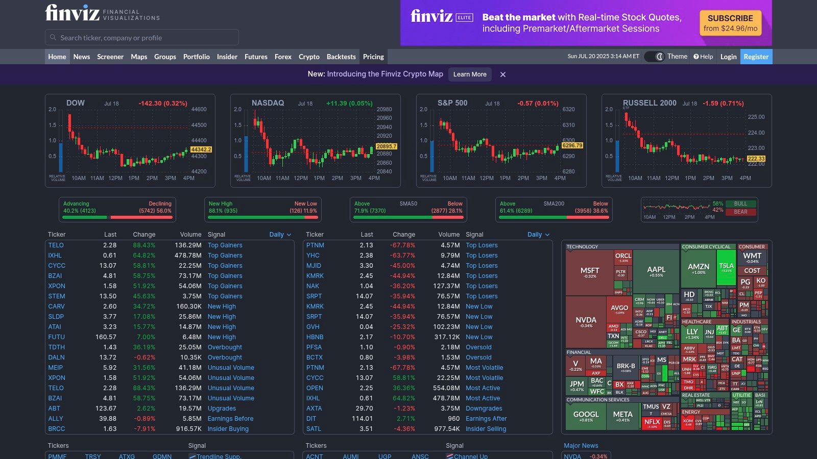The height and width of the screenshot is (459, 817).
Task: Open the Russell 2000 index chart
Action: pyautogui.click(x=687, y=141)
